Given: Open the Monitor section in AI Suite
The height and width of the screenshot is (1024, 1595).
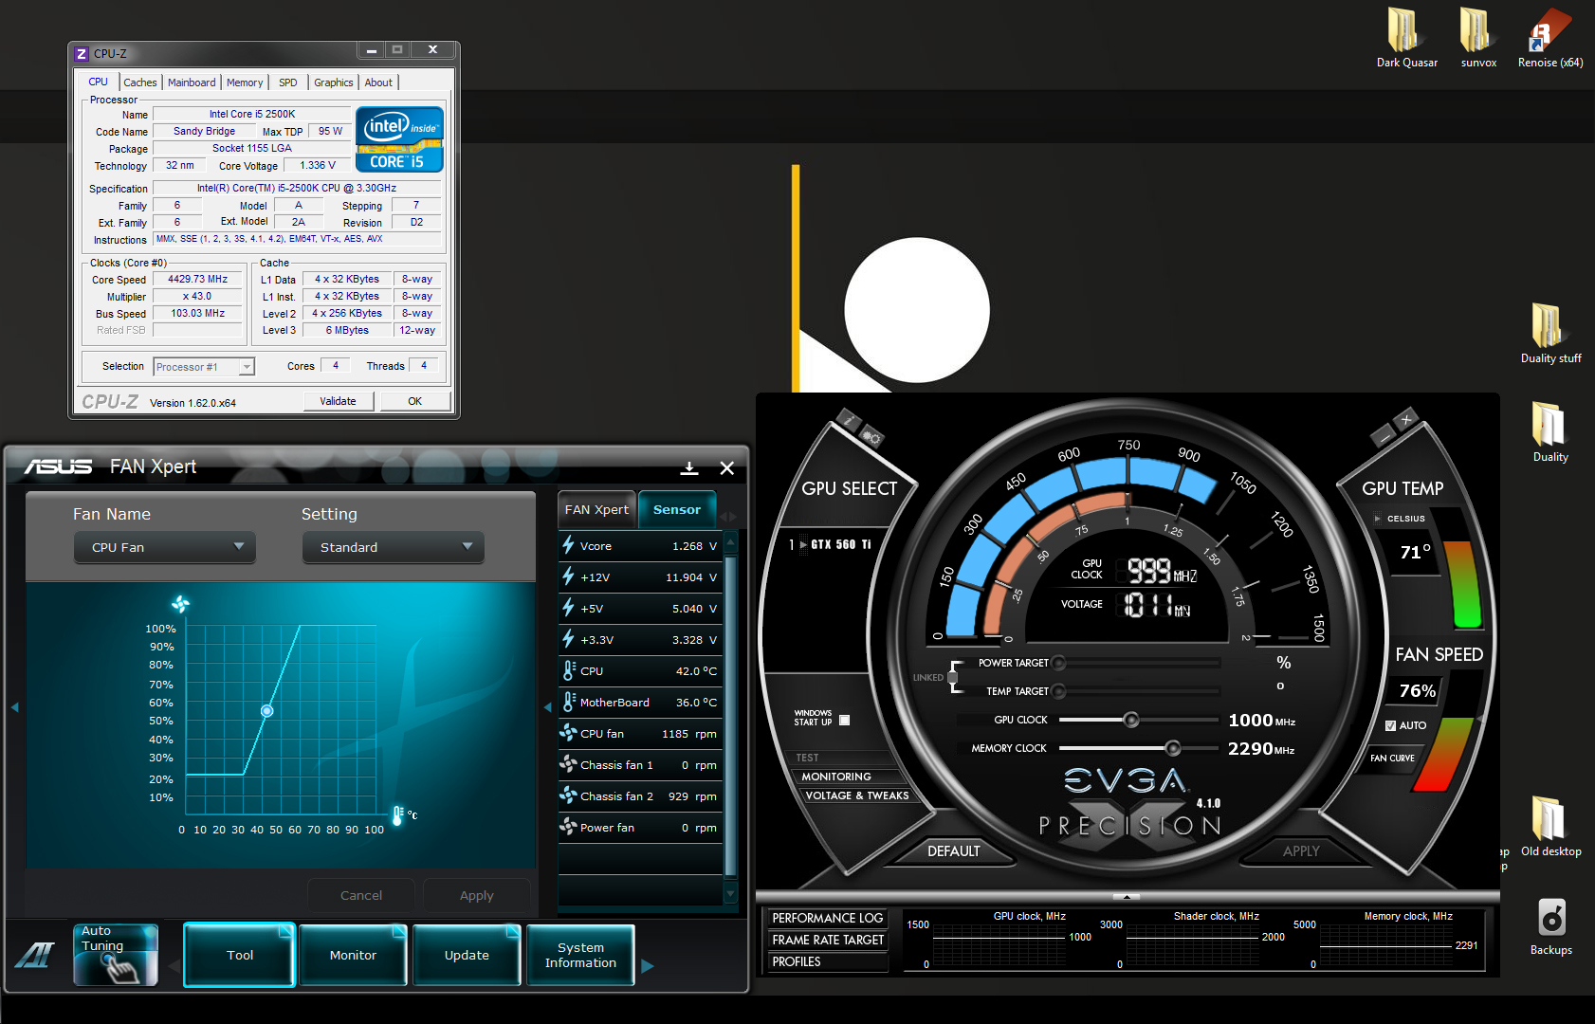Looking at the screenshot, I should (x=353, y=955).
